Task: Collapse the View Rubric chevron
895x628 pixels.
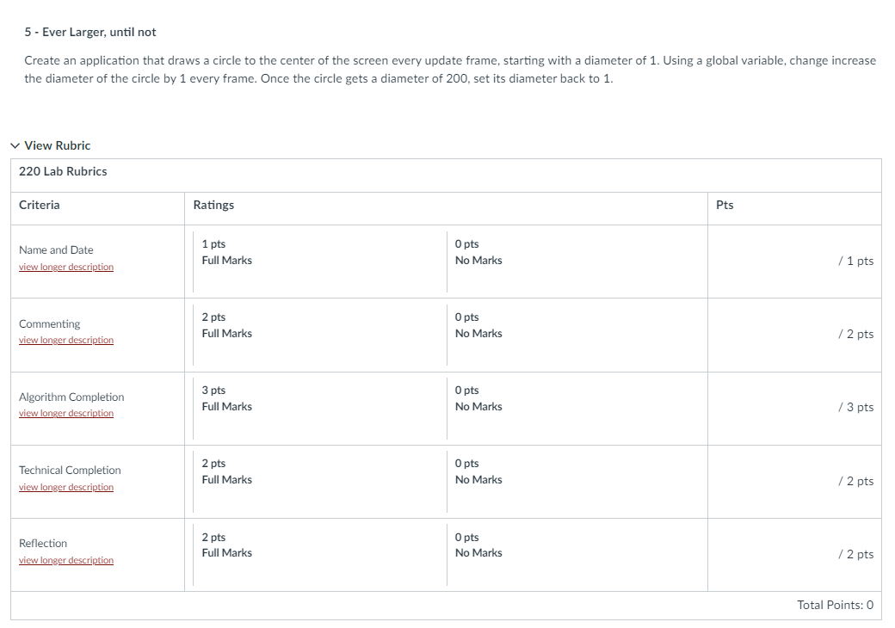Action: click(15, 146)
